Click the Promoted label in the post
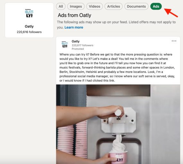The width and height of the screenshot is (183, 164). click(x=78, y=49)
